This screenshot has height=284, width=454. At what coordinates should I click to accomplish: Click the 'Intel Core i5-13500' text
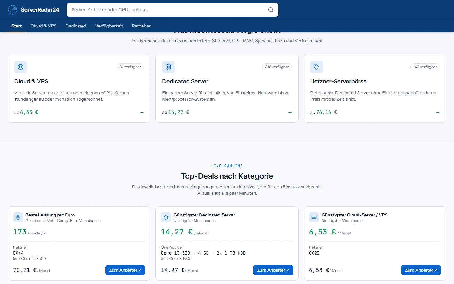(x=29, y=259)
